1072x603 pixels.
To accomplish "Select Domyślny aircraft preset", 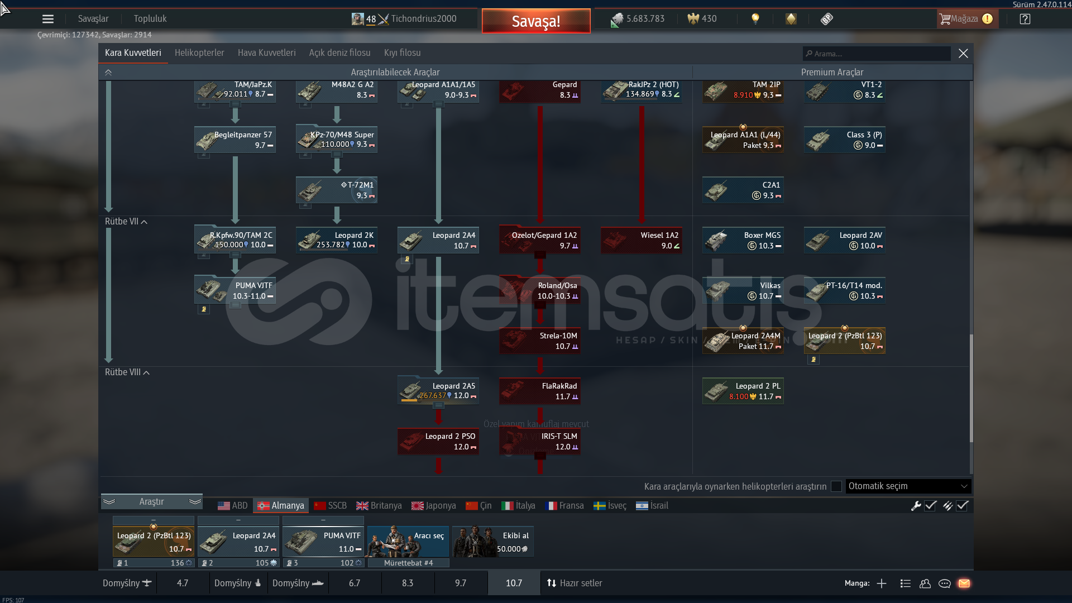I will pos(127,583).
